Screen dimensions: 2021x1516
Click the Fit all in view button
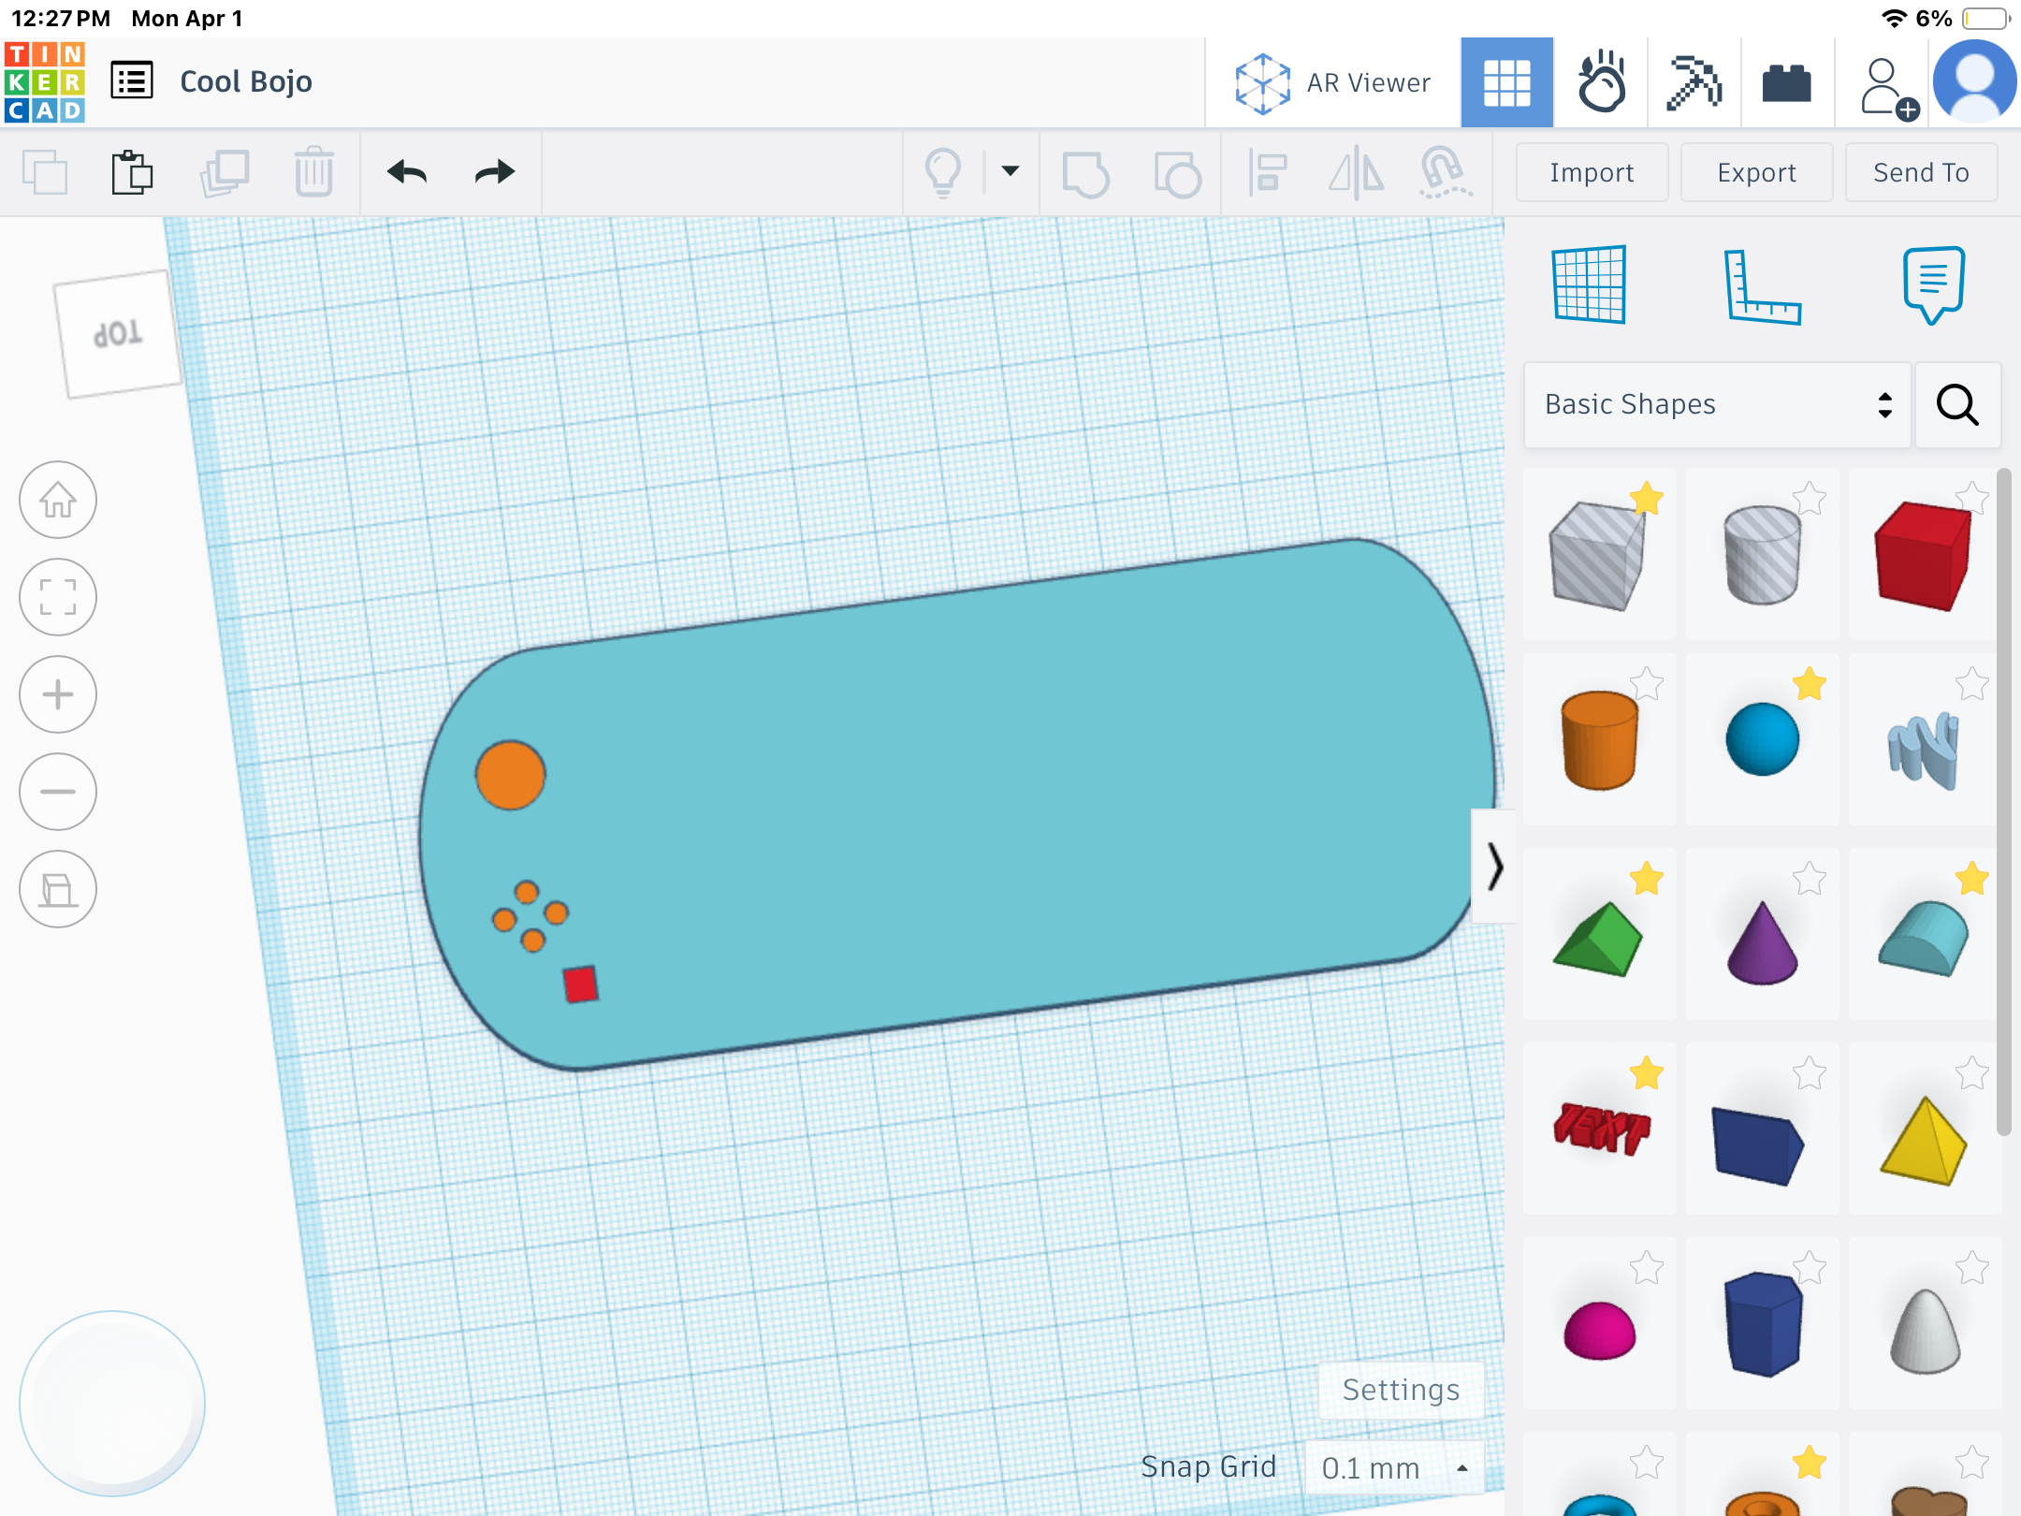click(x=58, y=597)
